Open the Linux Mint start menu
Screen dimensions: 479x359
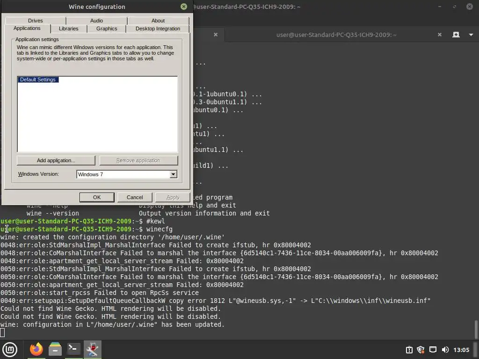coord(10,350)
